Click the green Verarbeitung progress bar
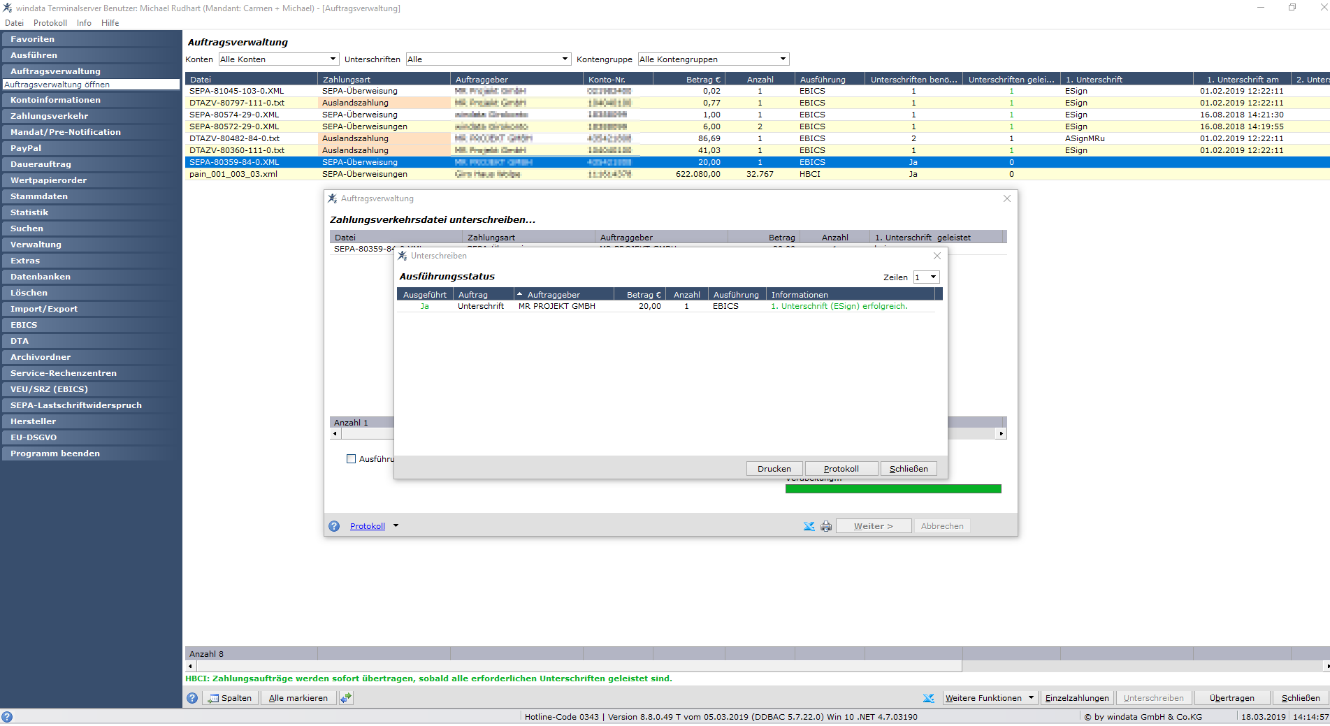1330x726 pixels. click(893, 489)
